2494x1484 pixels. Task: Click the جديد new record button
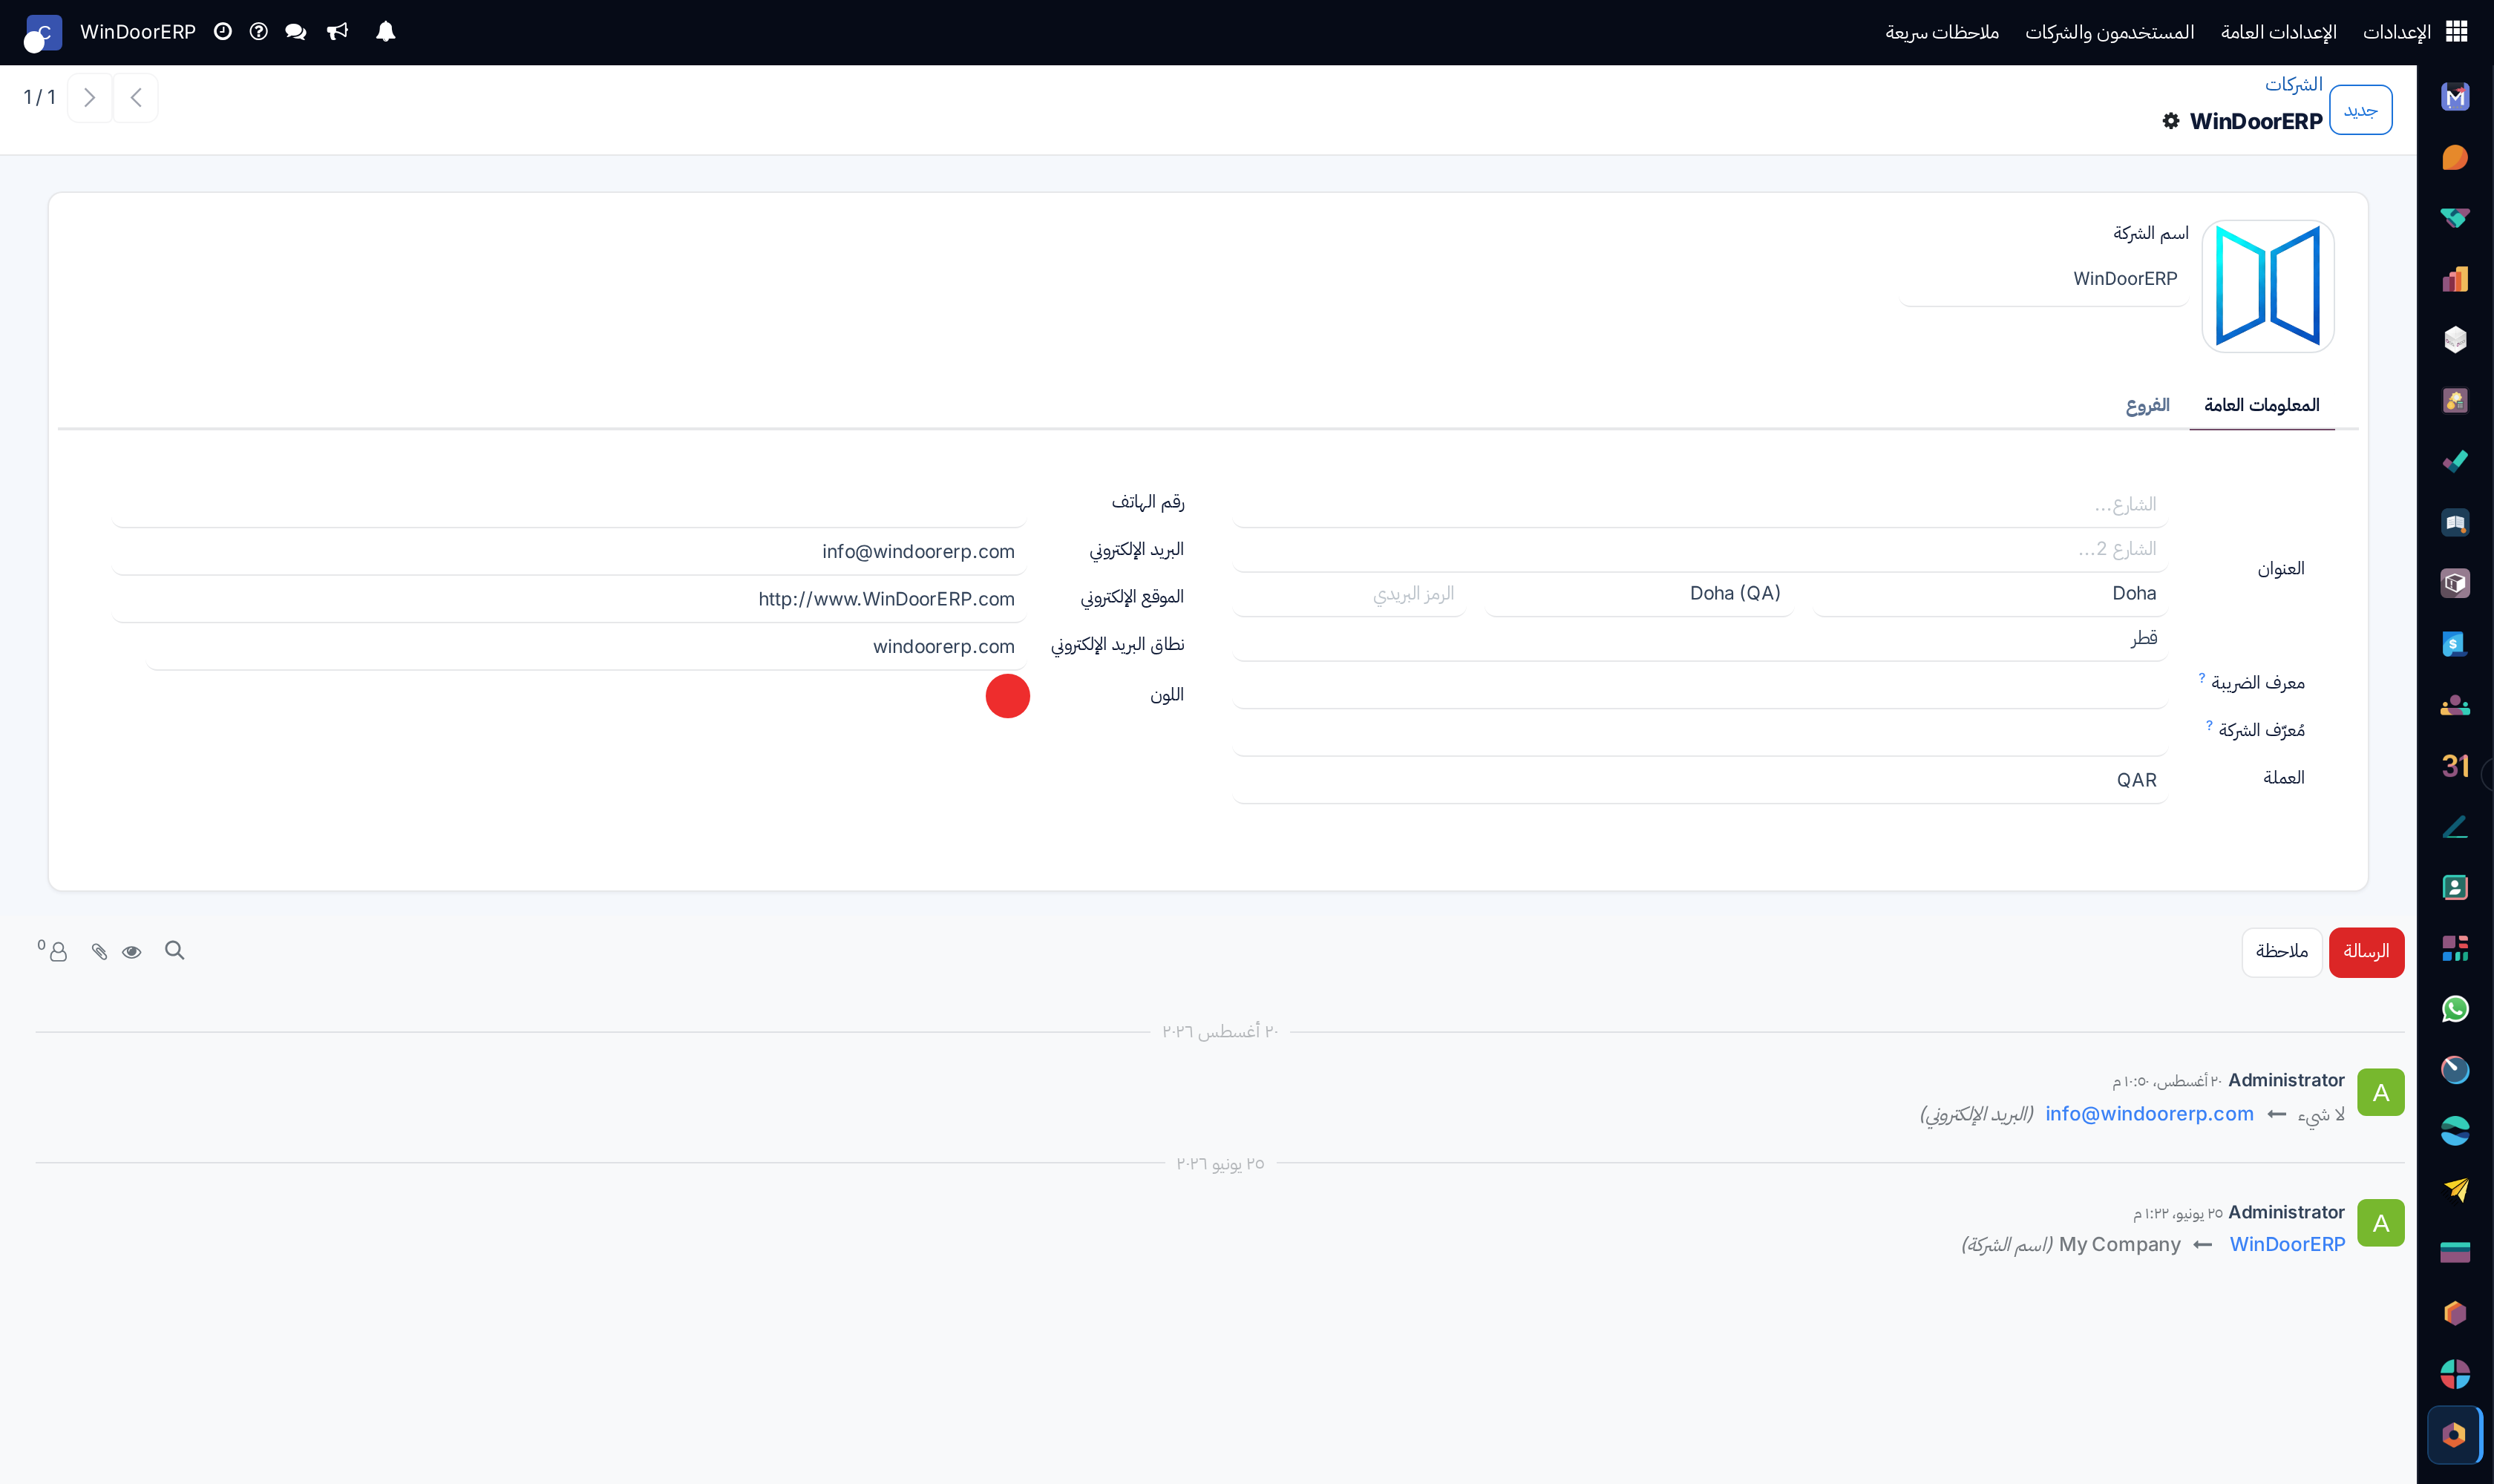tap(2360, 110)
